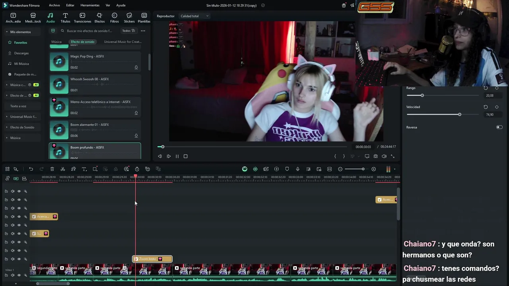Open the Herramientas menu
The width and height of the screenshot is (509, 286).
pyautogui.click(x=90, y=6)
